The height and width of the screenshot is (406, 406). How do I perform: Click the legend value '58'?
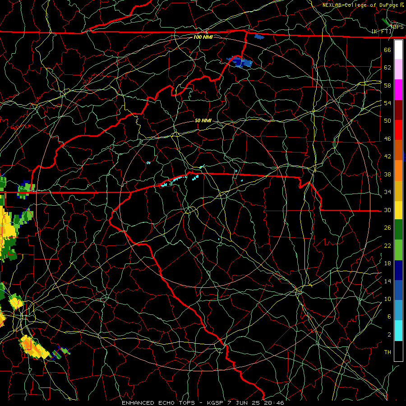coord(388,85)
